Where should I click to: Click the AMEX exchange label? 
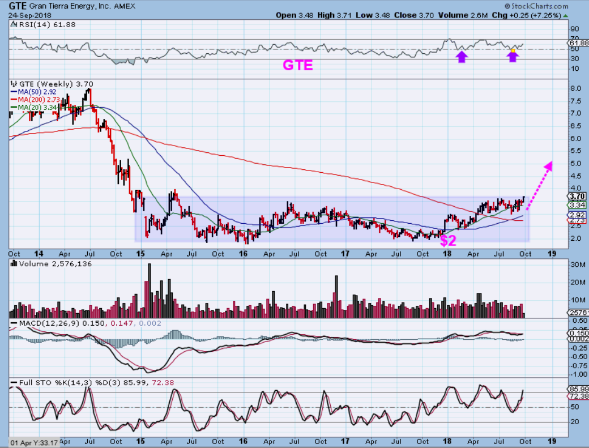(123, 6)
